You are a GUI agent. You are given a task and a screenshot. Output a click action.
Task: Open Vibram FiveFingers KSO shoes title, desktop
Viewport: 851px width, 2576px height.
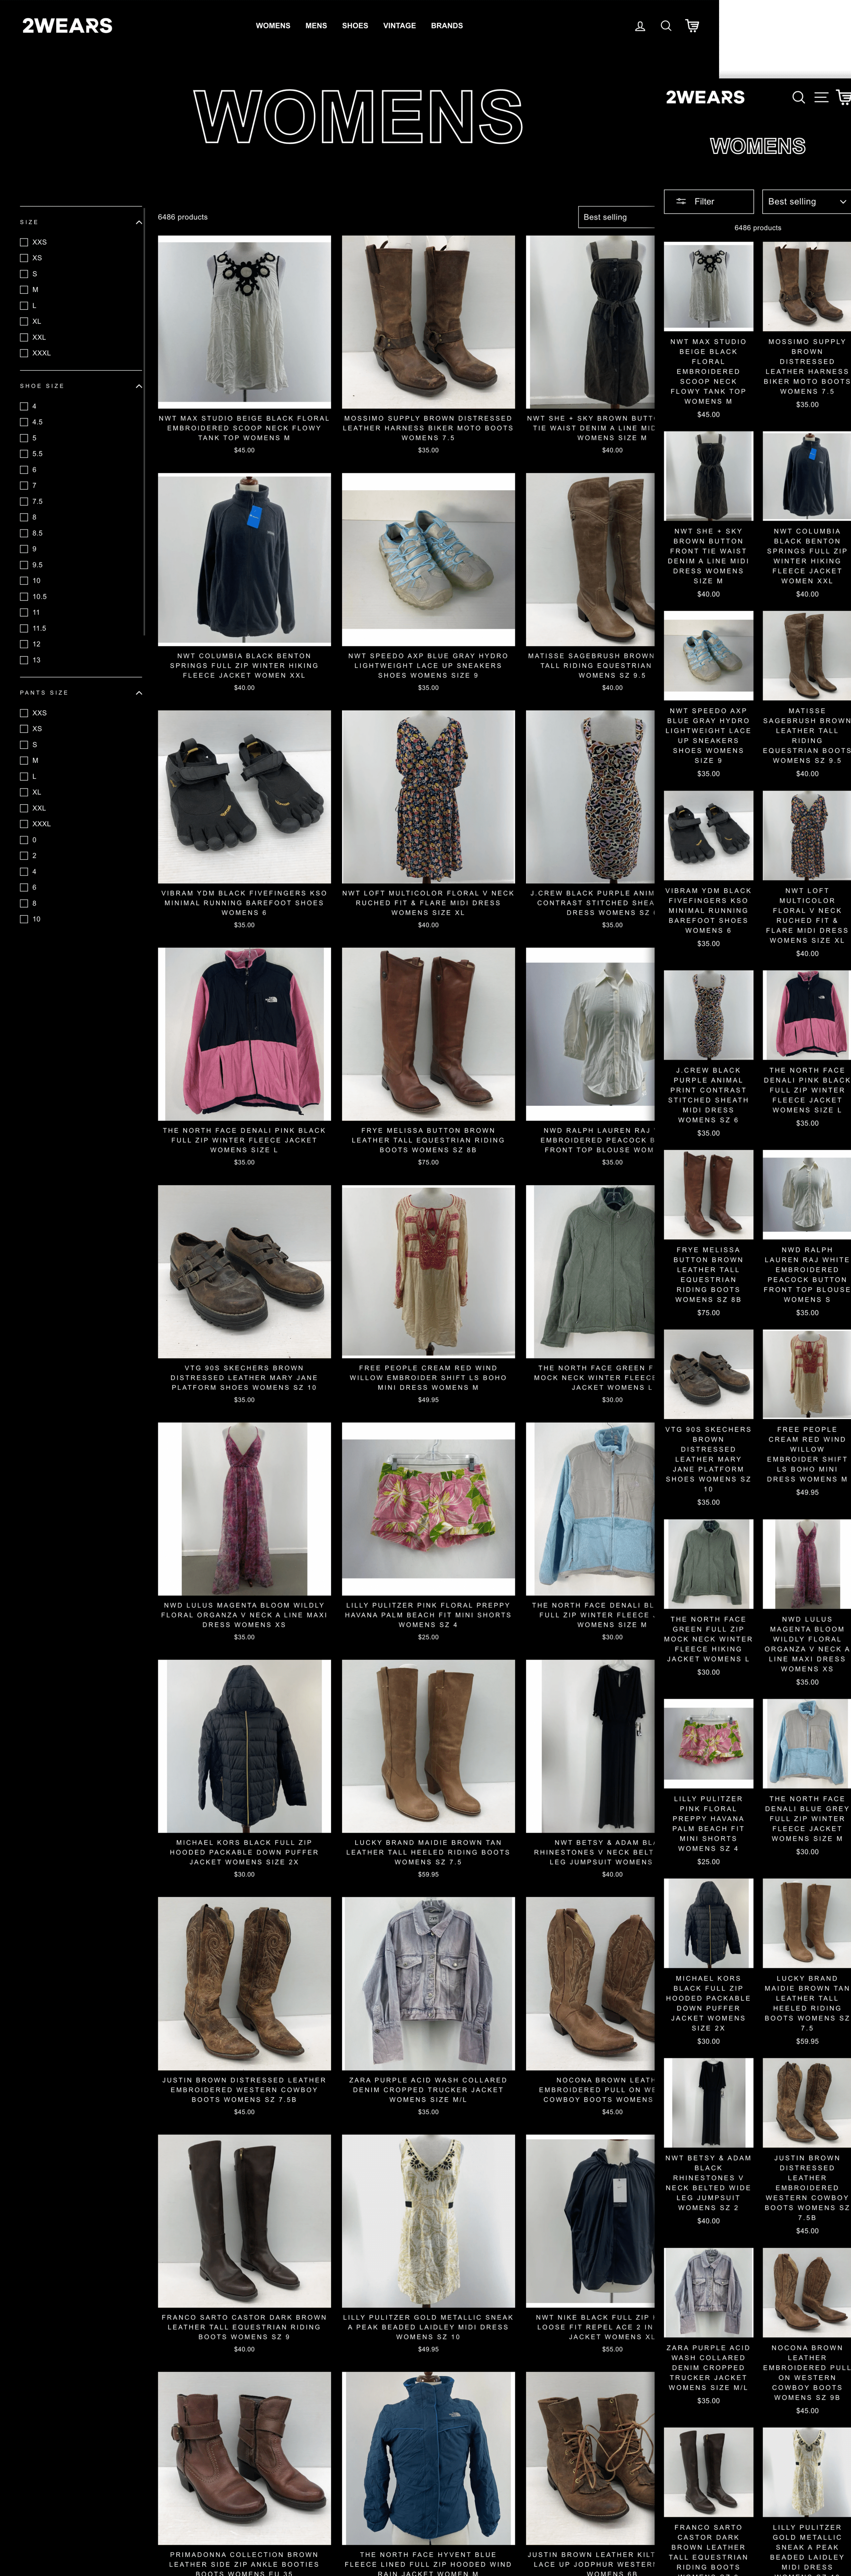pyautogui.click(x=244, y=903)
